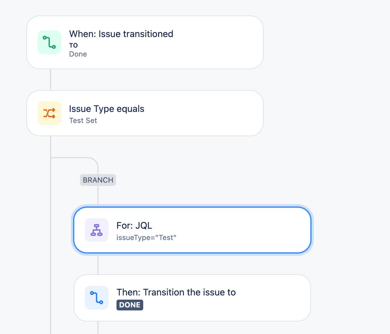Click the Then: Transition the issue to heading

176,292
